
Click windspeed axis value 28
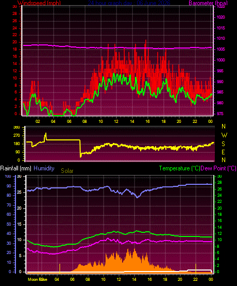pos(14,13)
